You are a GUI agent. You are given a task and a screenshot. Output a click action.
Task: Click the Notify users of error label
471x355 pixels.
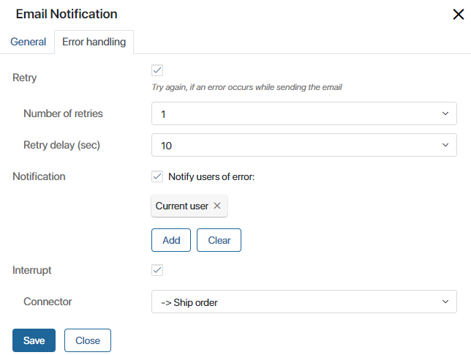[211, 176]
